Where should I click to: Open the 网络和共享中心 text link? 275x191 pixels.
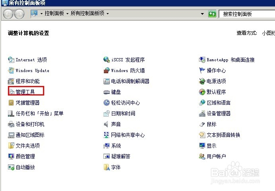[x=128, y=135]
